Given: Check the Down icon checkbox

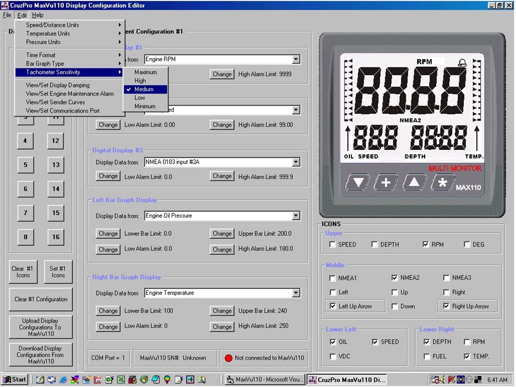Looking at the screenshot, I should pos(395,306).
